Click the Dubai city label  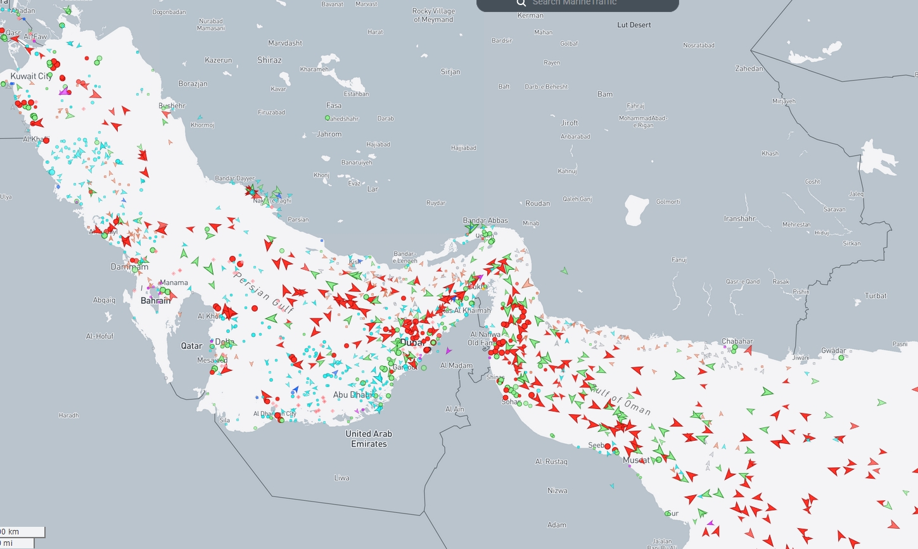(x=412, y=342)
